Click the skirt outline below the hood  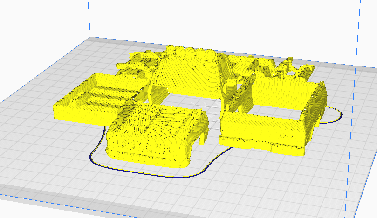[x=140, y=171]
